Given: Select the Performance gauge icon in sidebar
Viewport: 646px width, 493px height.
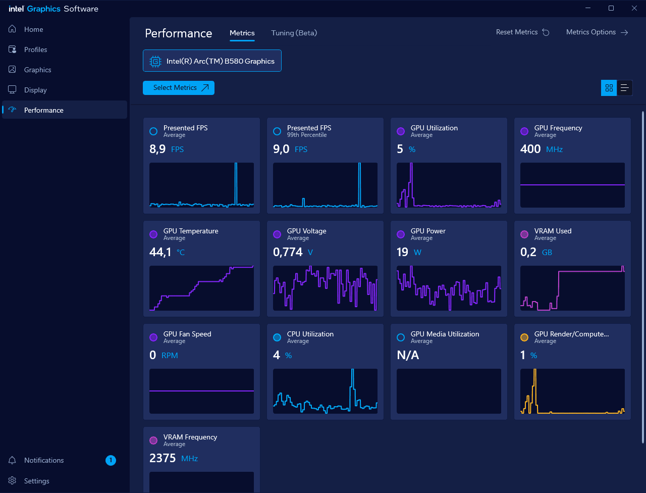Looking at the screenshot, I should [x=13, y=110].
